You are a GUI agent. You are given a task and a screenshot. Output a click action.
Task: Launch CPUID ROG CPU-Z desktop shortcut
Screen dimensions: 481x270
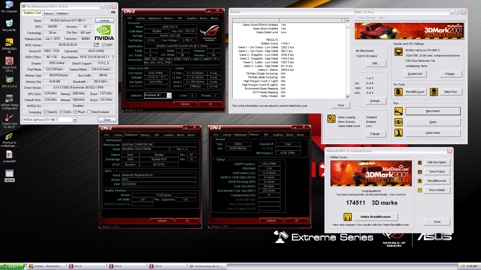coord(9,64)
